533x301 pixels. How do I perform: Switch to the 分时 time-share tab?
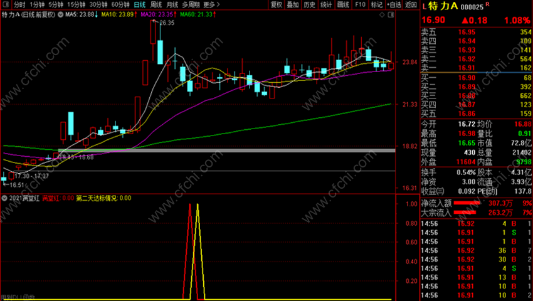coord(19,5)
